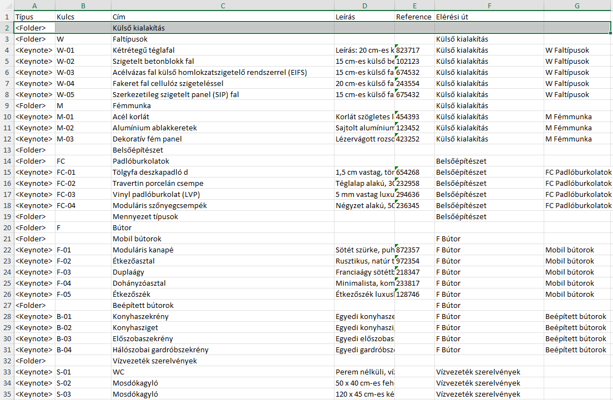Select row 2 header
This screenshot has height=400, width=613.
(x=6, y=27)
